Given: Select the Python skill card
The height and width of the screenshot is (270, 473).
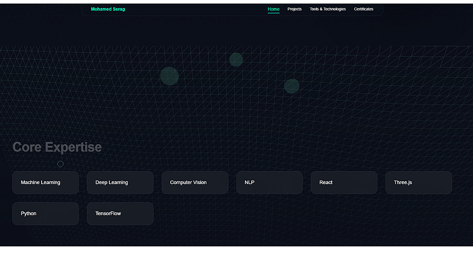Looking at the screenshot, I should pyautogui.click(x=45, y=214).
